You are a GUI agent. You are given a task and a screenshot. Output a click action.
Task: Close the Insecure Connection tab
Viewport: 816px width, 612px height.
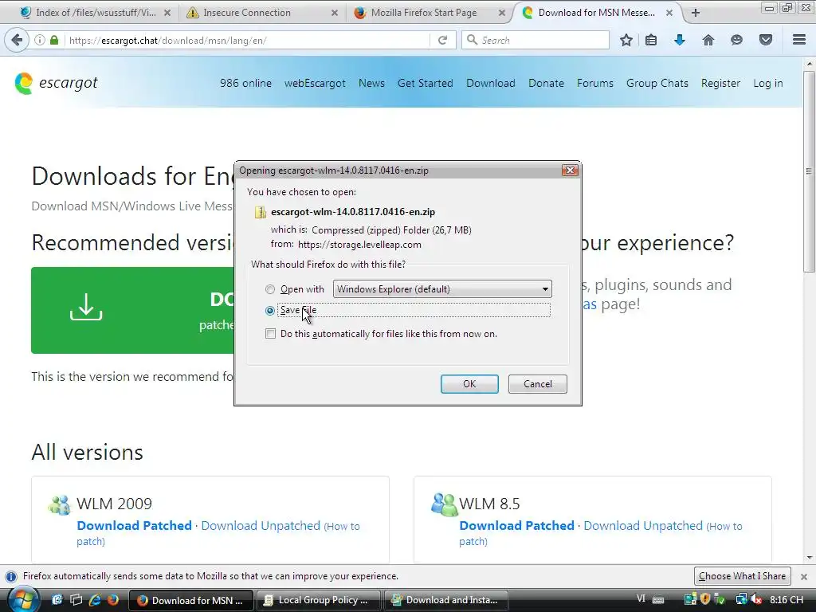tap(335, 13)
